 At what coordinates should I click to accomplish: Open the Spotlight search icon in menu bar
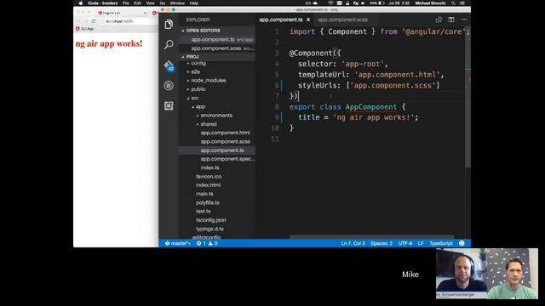click(x=453, y=3)
